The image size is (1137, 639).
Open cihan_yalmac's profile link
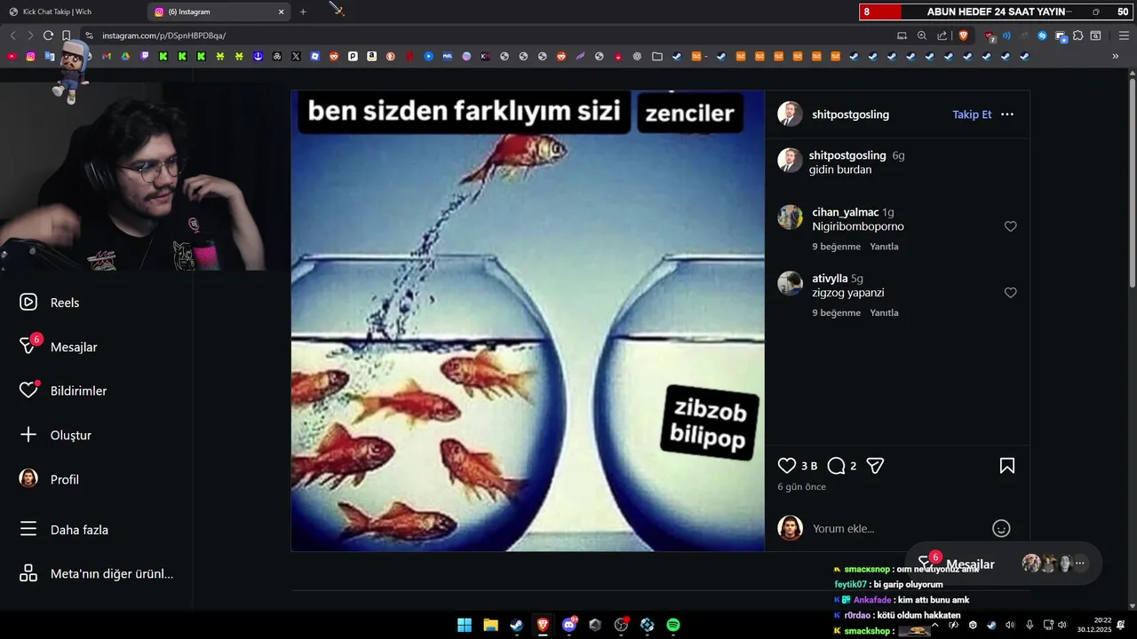[845, 212]
